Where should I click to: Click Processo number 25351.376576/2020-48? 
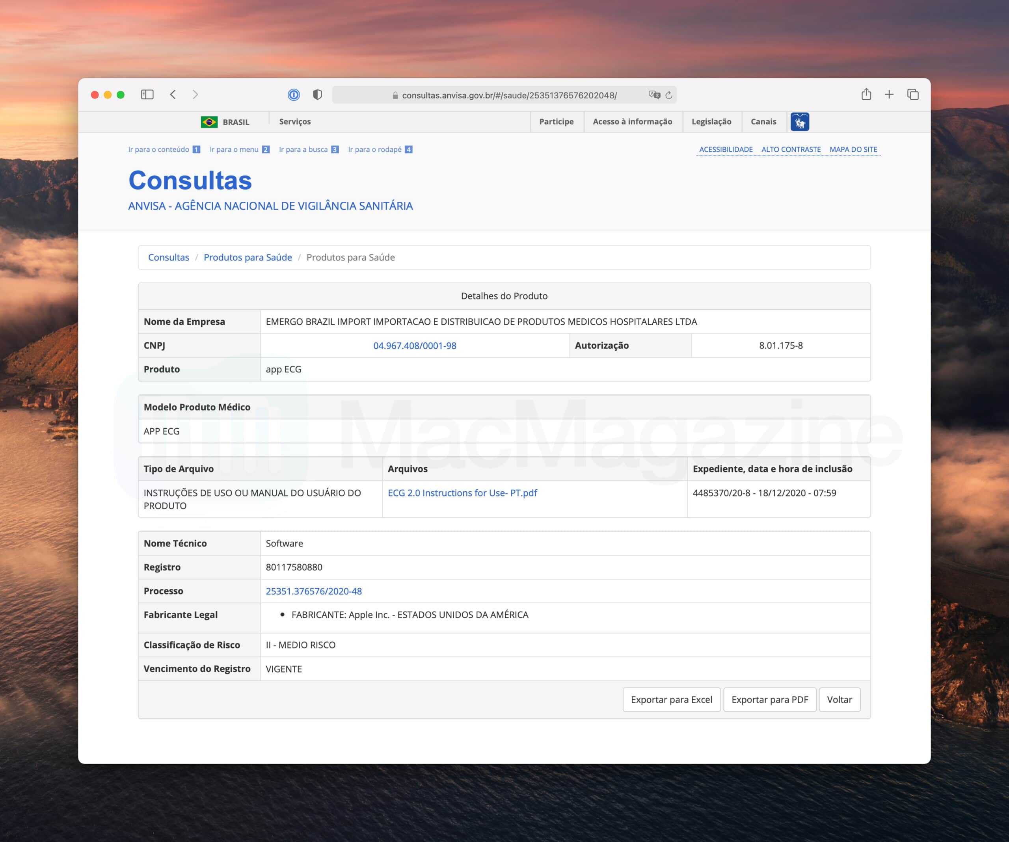[x=313, y=591]
